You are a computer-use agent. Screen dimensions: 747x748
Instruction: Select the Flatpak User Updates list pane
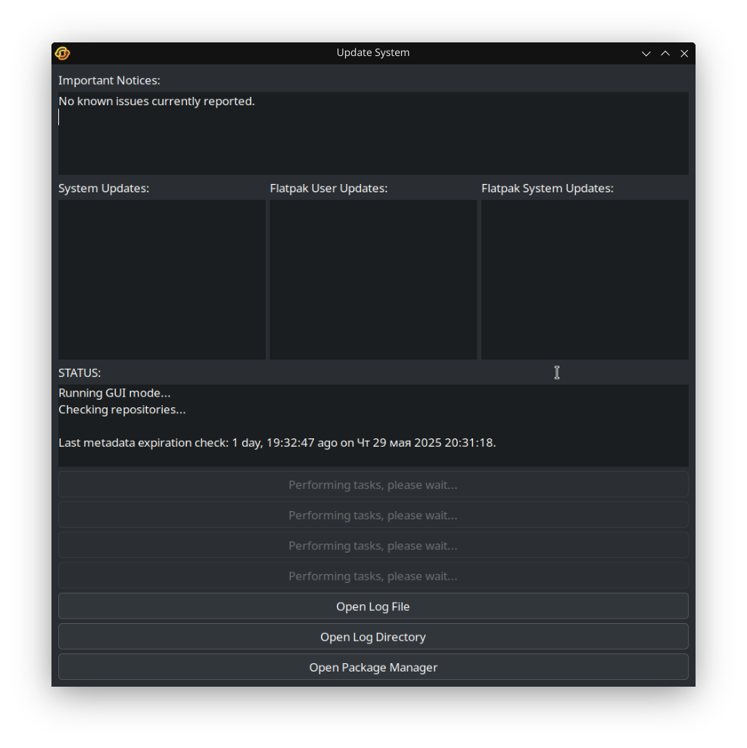(x=373, y=279)
